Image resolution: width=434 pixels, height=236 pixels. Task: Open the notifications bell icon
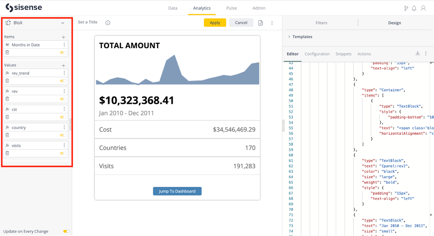click(414, 8)
